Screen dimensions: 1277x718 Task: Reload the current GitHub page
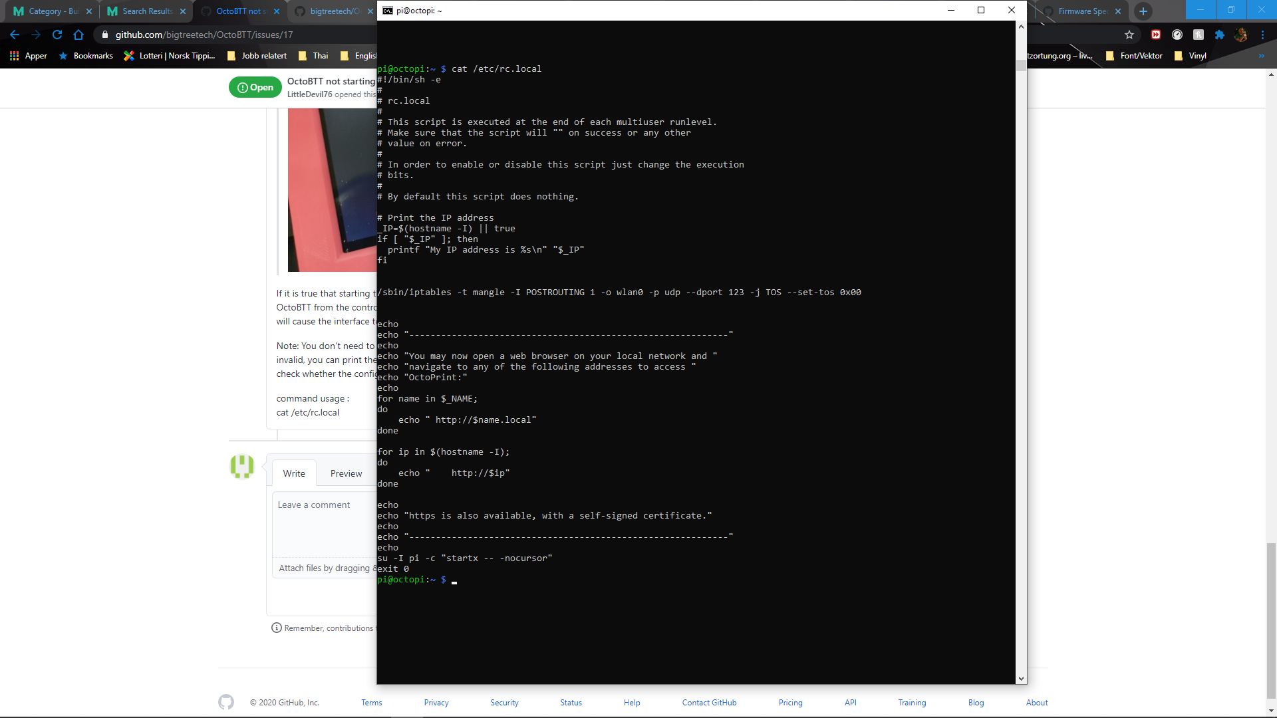57,35
